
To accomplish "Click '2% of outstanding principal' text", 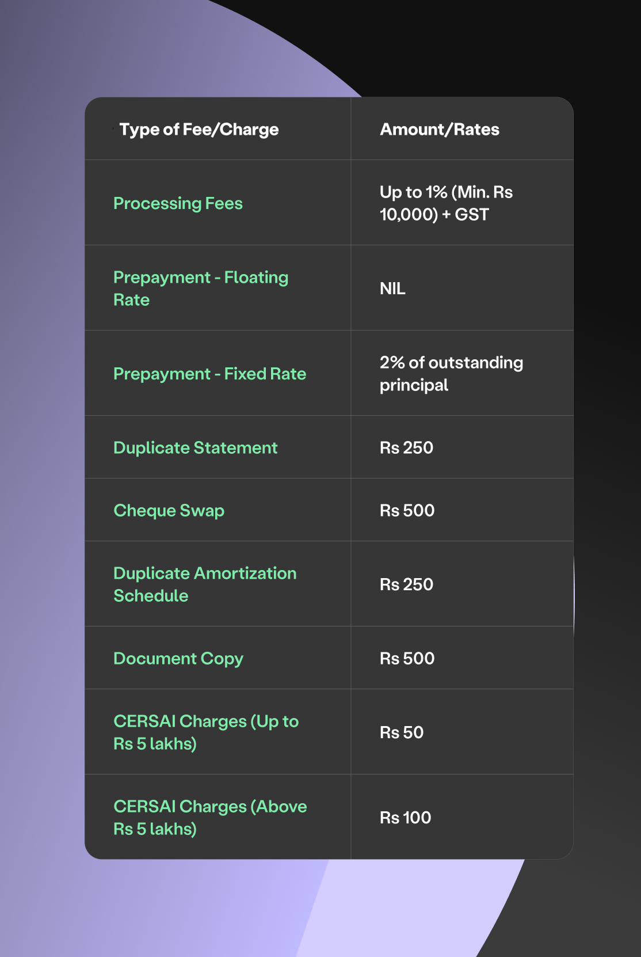I will 451,374.
